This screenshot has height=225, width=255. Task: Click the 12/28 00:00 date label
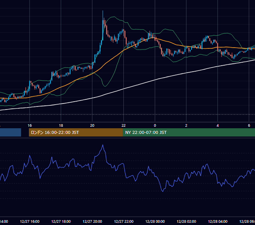click(x=155, y=221)
